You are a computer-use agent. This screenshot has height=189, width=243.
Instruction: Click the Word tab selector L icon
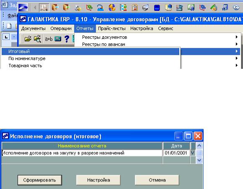point(6,37)
